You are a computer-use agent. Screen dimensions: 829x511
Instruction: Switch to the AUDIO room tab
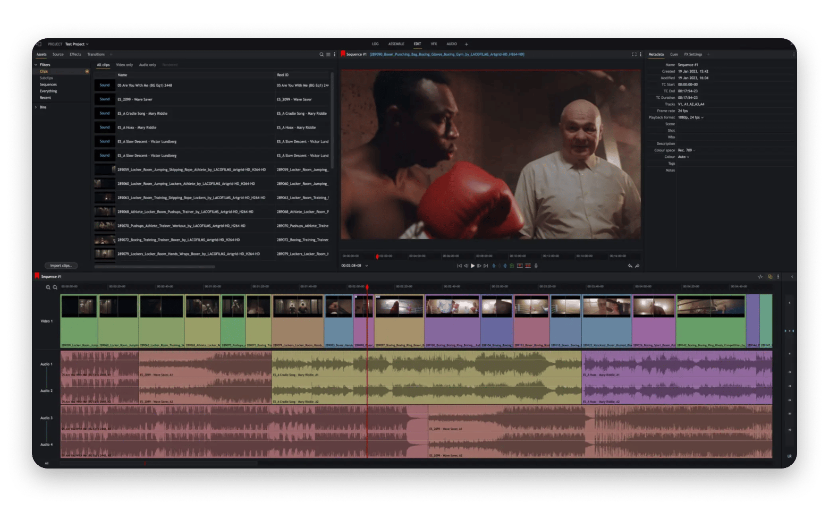[451, 44]
